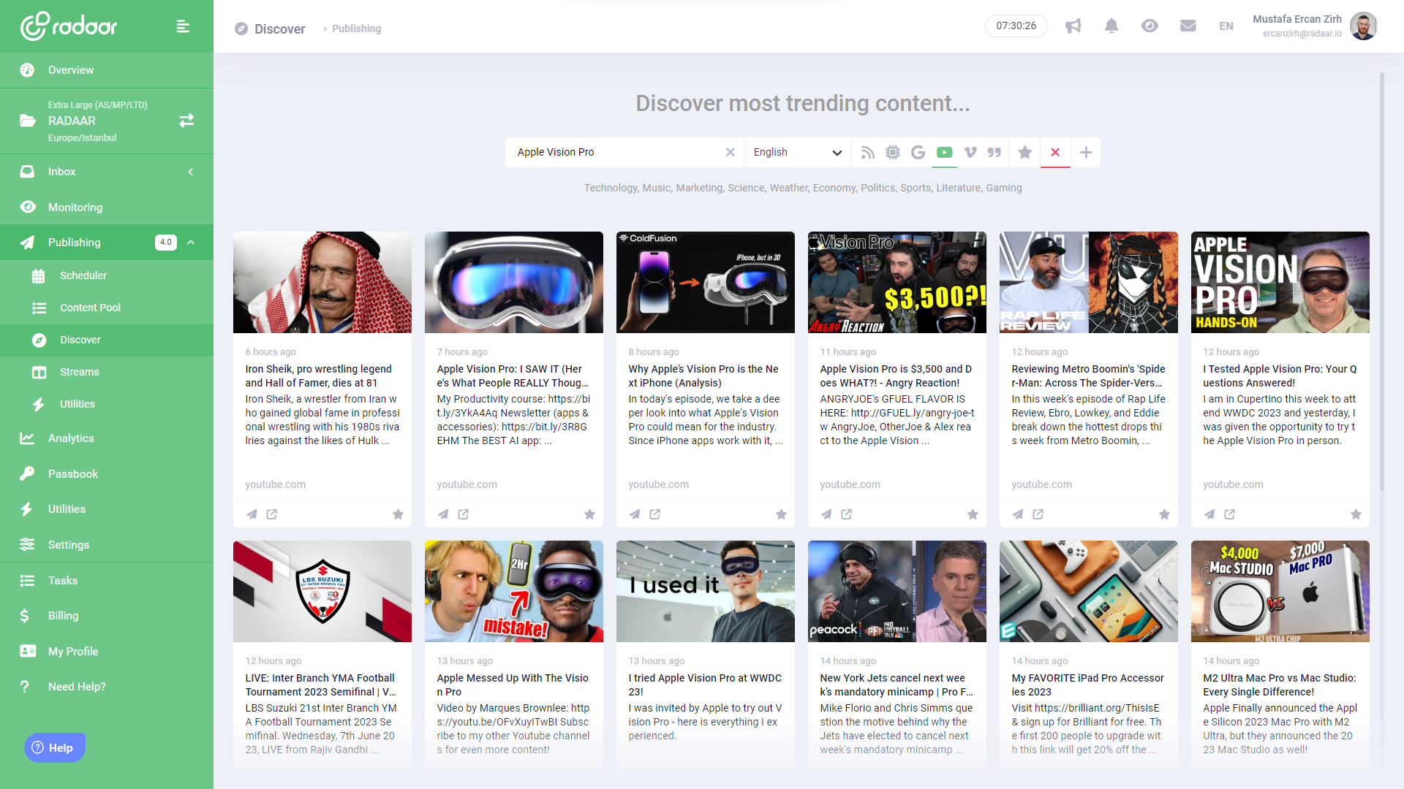This screenshot has width=1404, height=789.
Task: Collapse the Publishing menu chevron
Action: coord(191,243)
